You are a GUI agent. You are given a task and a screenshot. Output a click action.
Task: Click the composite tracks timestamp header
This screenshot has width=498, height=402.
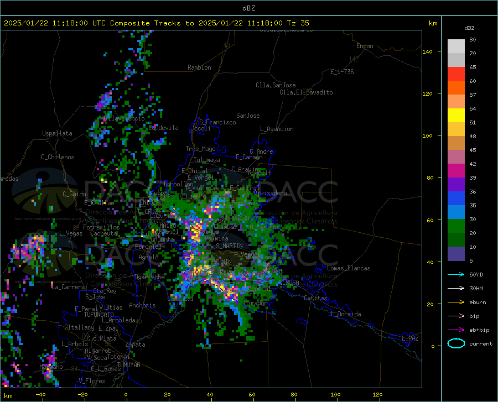156,23
